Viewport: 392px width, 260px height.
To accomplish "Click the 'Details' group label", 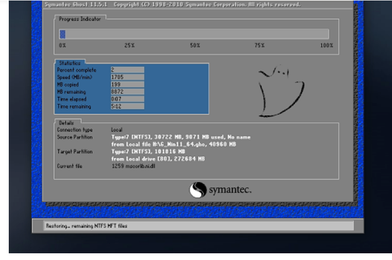I will 66,123.
